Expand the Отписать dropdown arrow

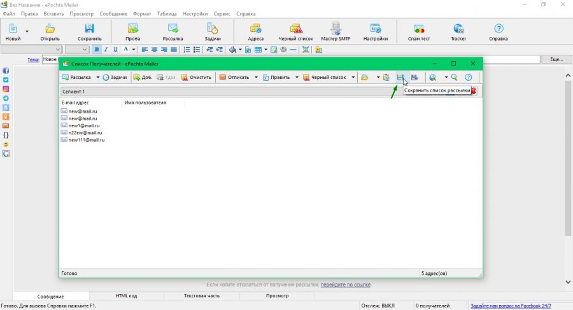(256, 77)
